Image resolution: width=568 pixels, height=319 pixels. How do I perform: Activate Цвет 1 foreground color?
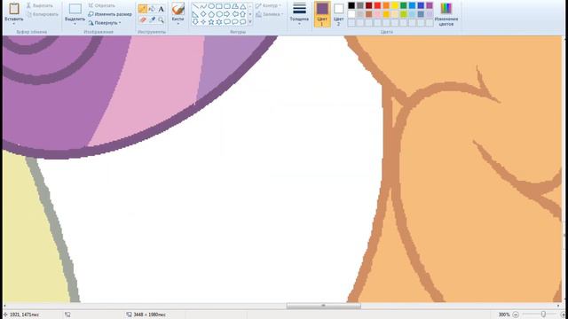click(x=322, y=14)
